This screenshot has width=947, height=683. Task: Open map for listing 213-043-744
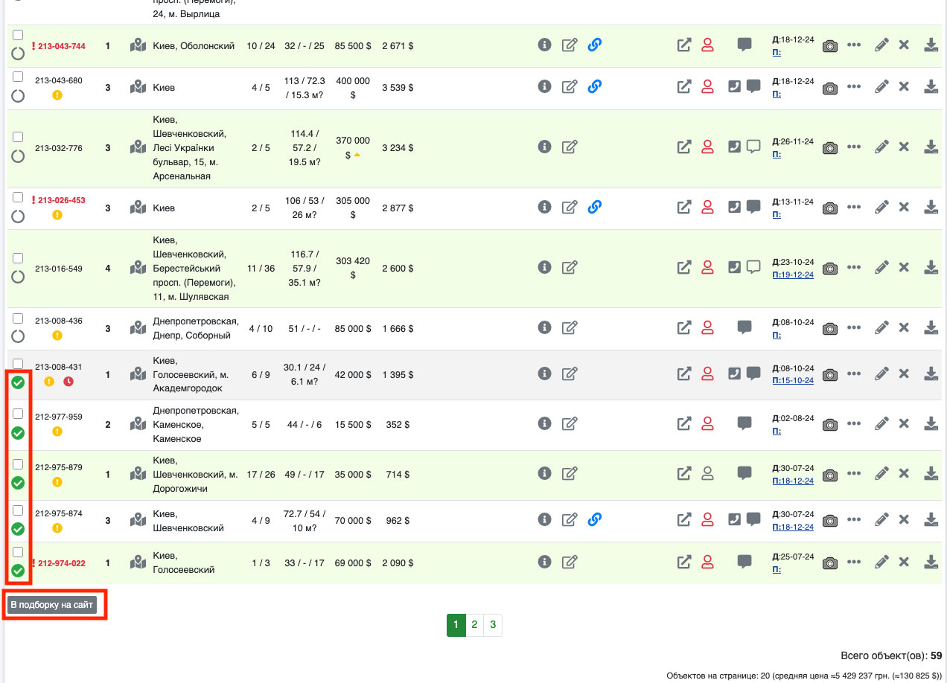click(138, 45)
